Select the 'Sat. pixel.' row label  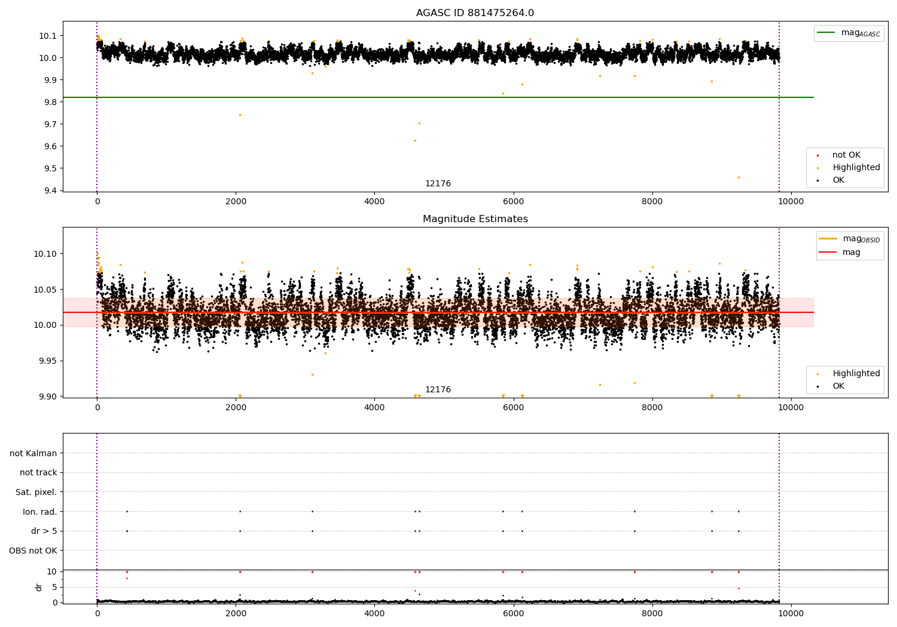tap(36, 493)
